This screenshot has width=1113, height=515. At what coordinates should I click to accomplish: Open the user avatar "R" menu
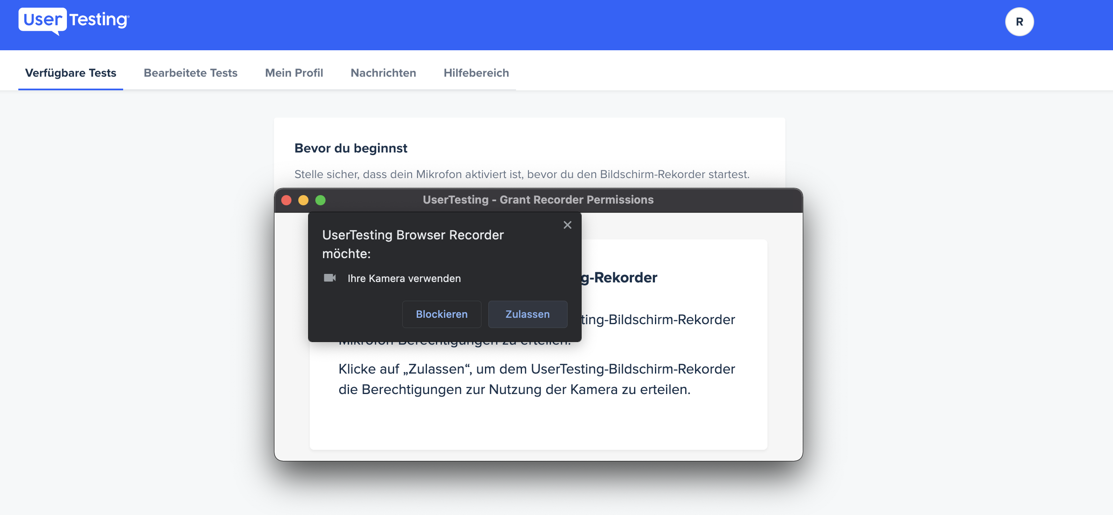point(1019,22)
